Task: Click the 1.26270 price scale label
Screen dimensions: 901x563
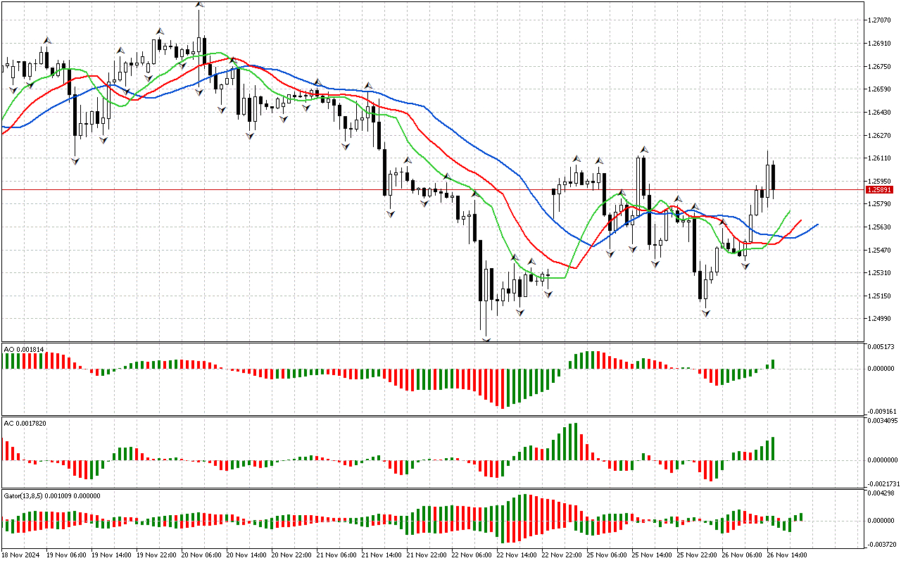Action: point(880,135)
